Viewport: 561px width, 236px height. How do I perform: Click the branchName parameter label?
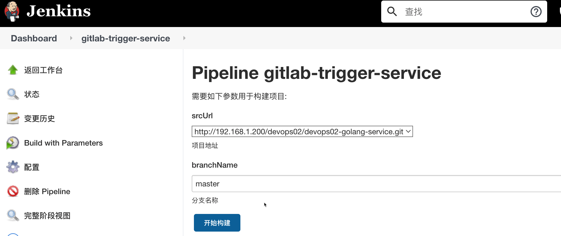(215, 165)
